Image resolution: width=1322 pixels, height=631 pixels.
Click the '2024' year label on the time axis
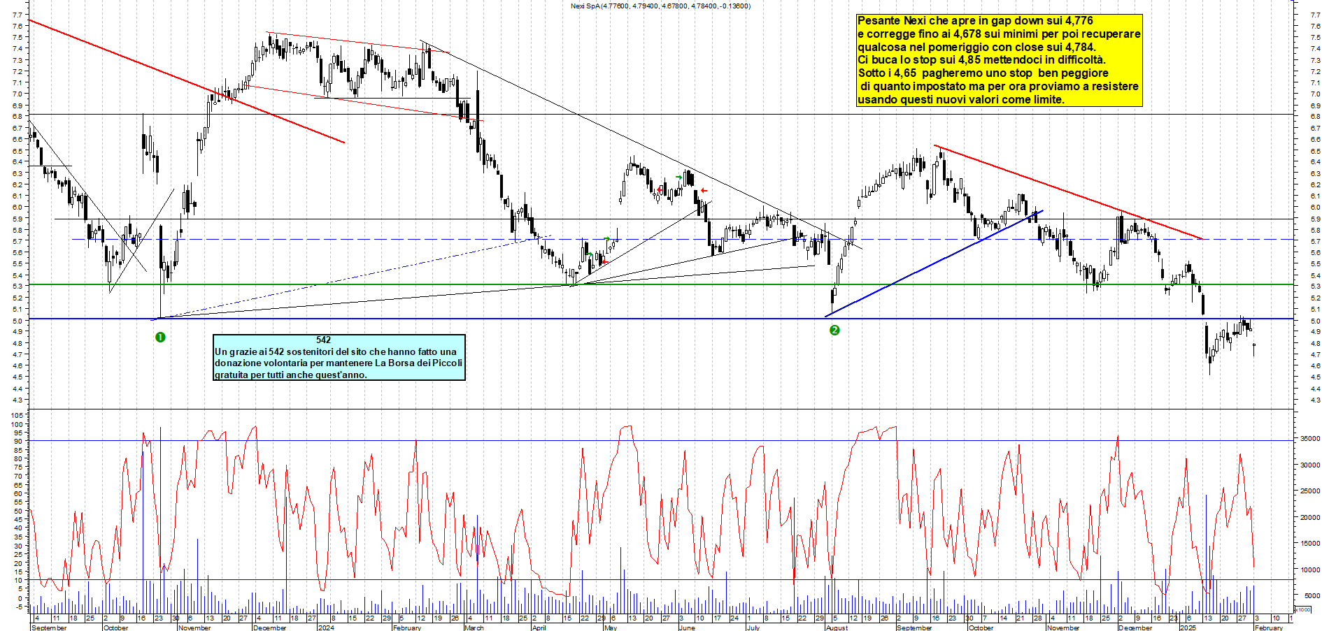pos(326,628)
